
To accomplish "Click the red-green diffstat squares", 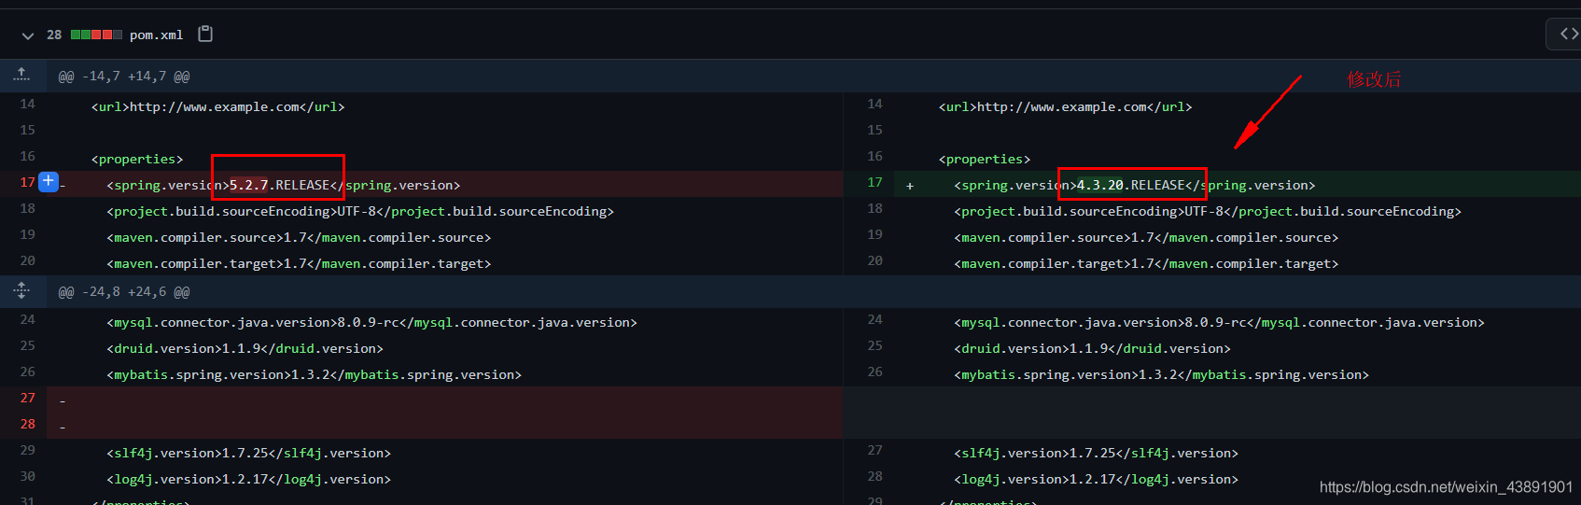I will [x=96, y=35].
